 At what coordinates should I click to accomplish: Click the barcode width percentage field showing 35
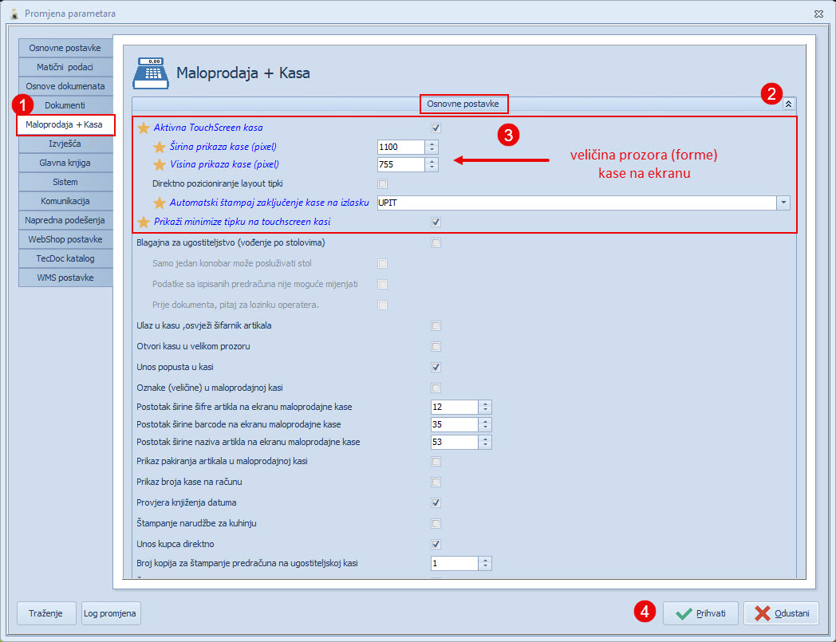pos(454,424)
